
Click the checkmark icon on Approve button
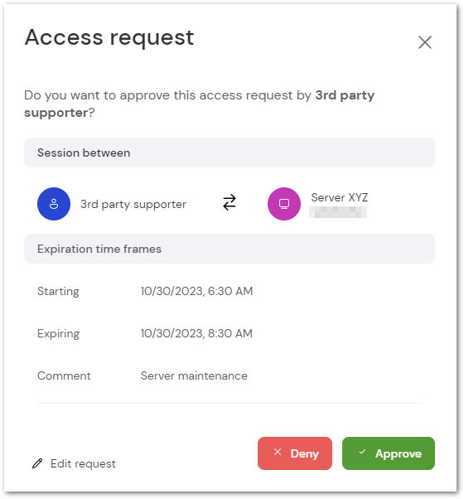coord(362,451)
